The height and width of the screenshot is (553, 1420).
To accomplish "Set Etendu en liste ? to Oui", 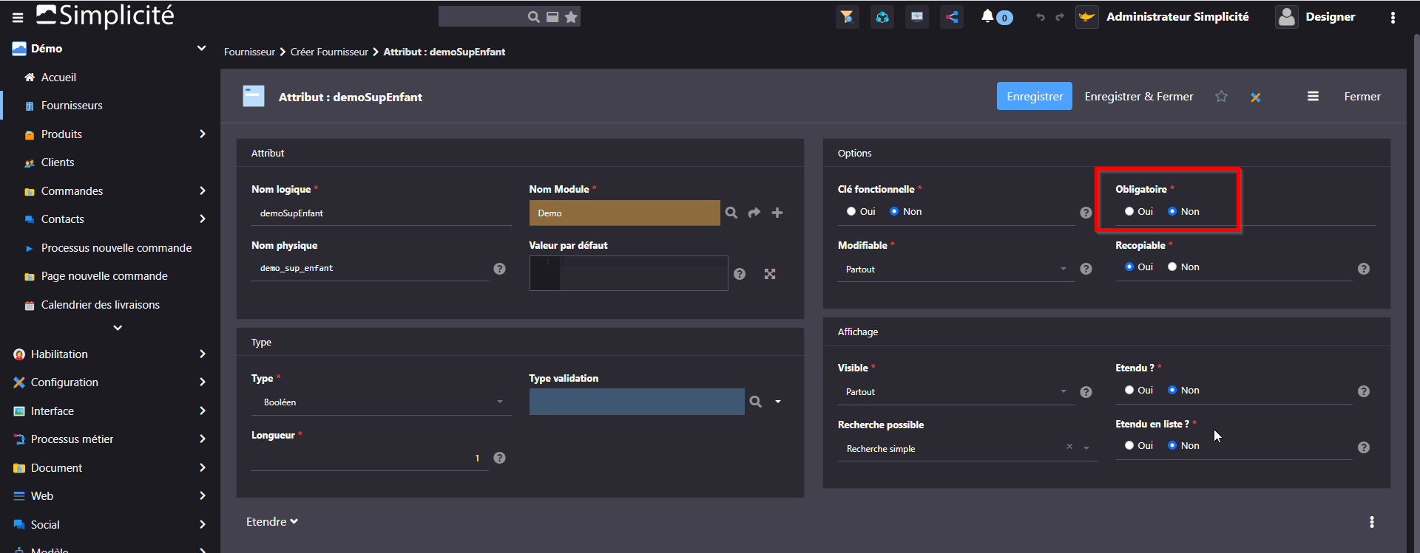I will coord(1129,445).
